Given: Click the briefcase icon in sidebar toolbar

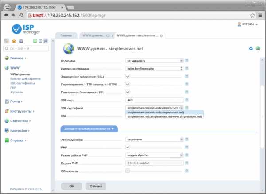Looking at the screenshot, I should 21,41.
